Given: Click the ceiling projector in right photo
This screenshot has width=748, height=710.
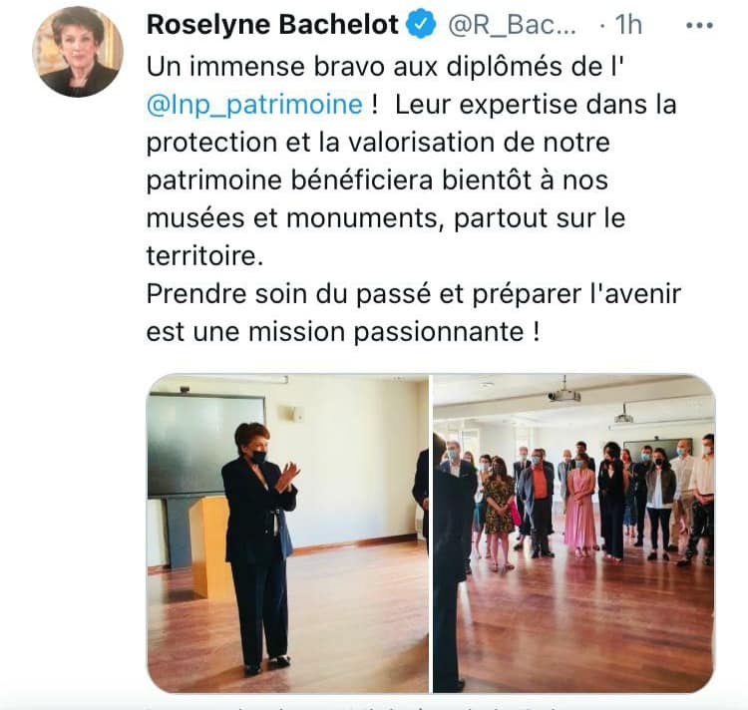Looking at the screenshot, I should tap(564, 394).
